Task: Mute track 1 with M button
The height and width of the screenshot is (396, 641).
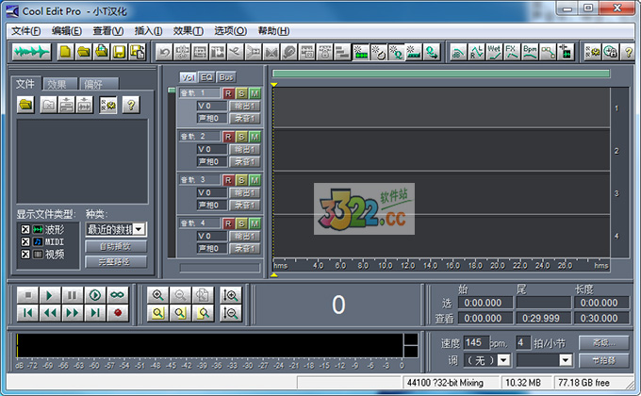Action: pos(255,93)
